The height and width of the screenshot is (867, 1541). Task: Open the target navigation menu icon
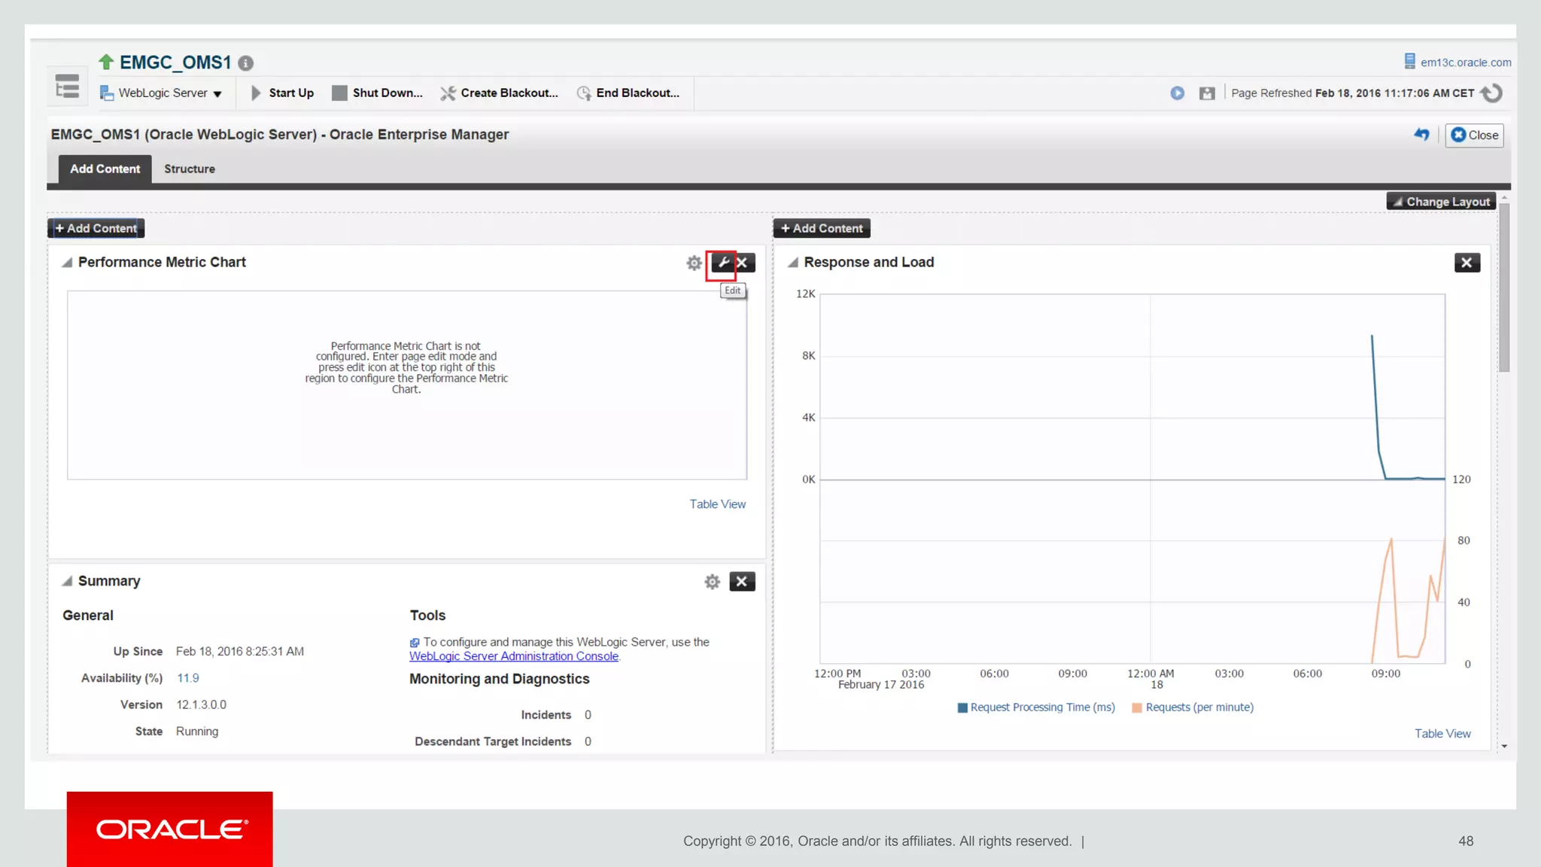[67, 87]
